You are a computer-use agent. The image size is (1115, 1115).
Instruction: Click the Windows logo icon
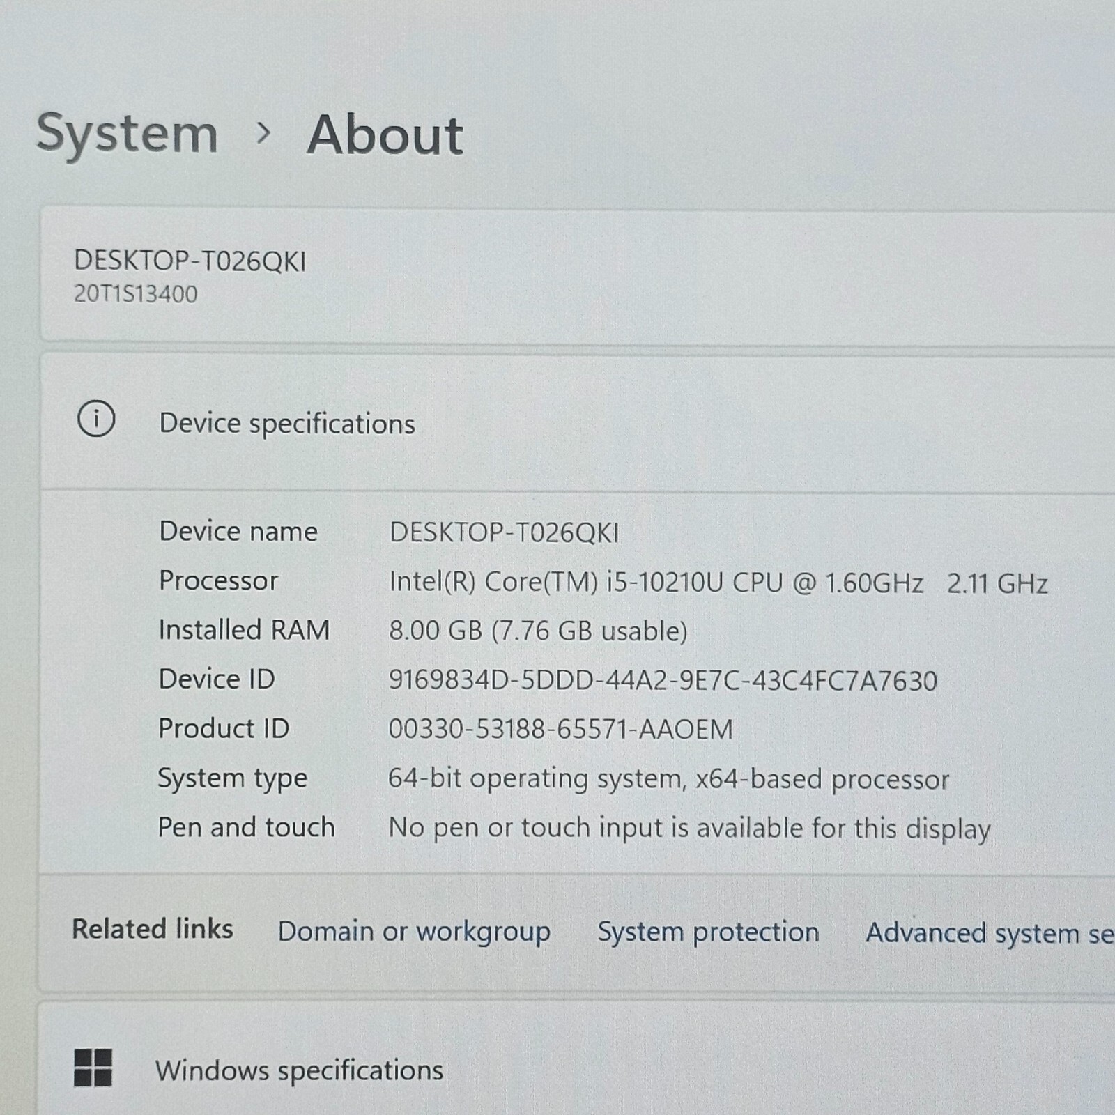[x=93, y=1068]
